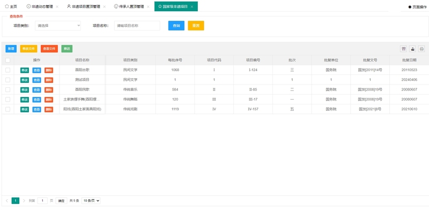
Task: Click 查看 in the 测试项目 row
Action: (x=36, y=80)
